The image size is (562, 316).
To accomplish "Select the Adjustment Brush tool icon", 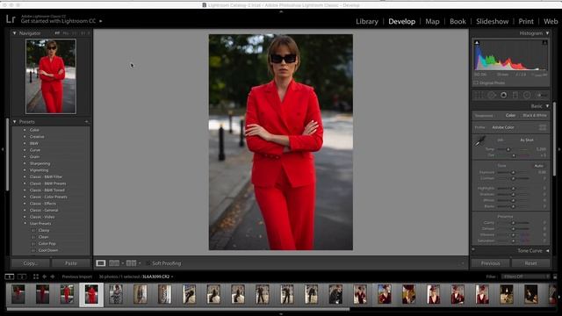I will [x=542, y=95].
